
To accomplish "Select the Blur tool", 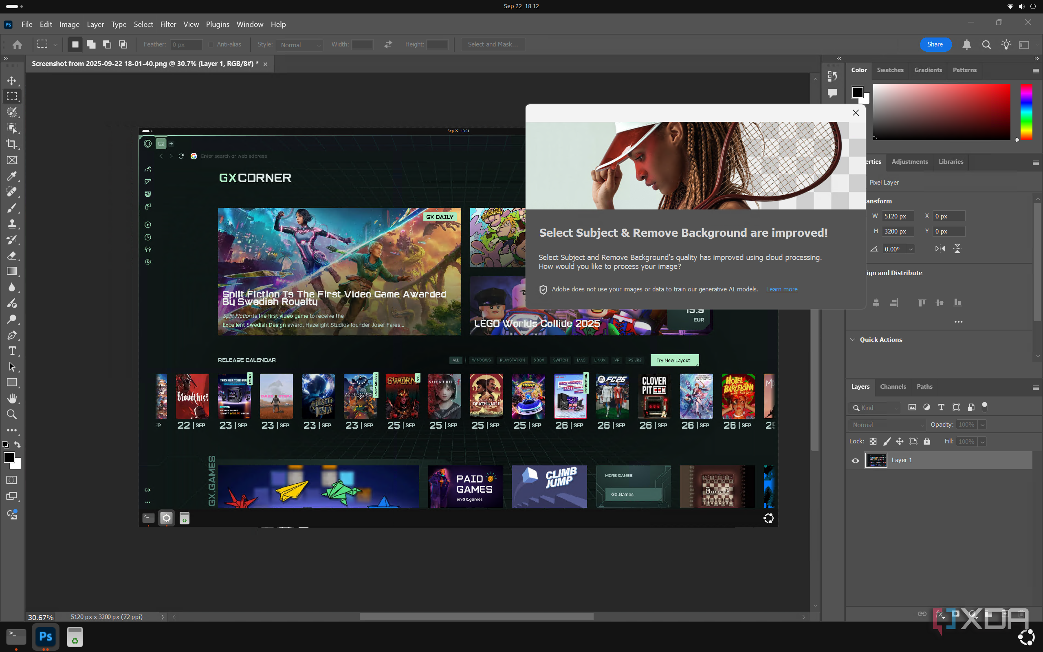I will 12,287.
